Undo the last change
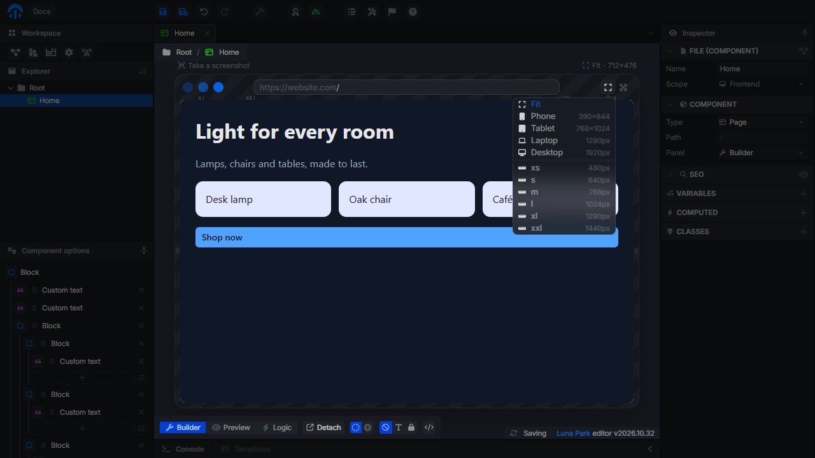815x458 pixels. point(204,11)
